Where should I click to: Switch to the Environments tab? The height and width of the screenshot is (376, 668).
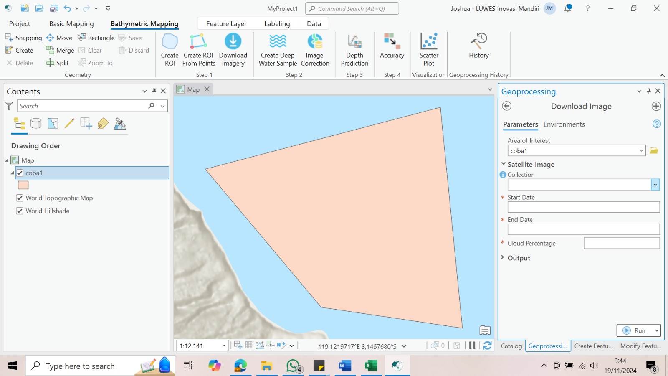pyautogui.click(x=564, y=124)
